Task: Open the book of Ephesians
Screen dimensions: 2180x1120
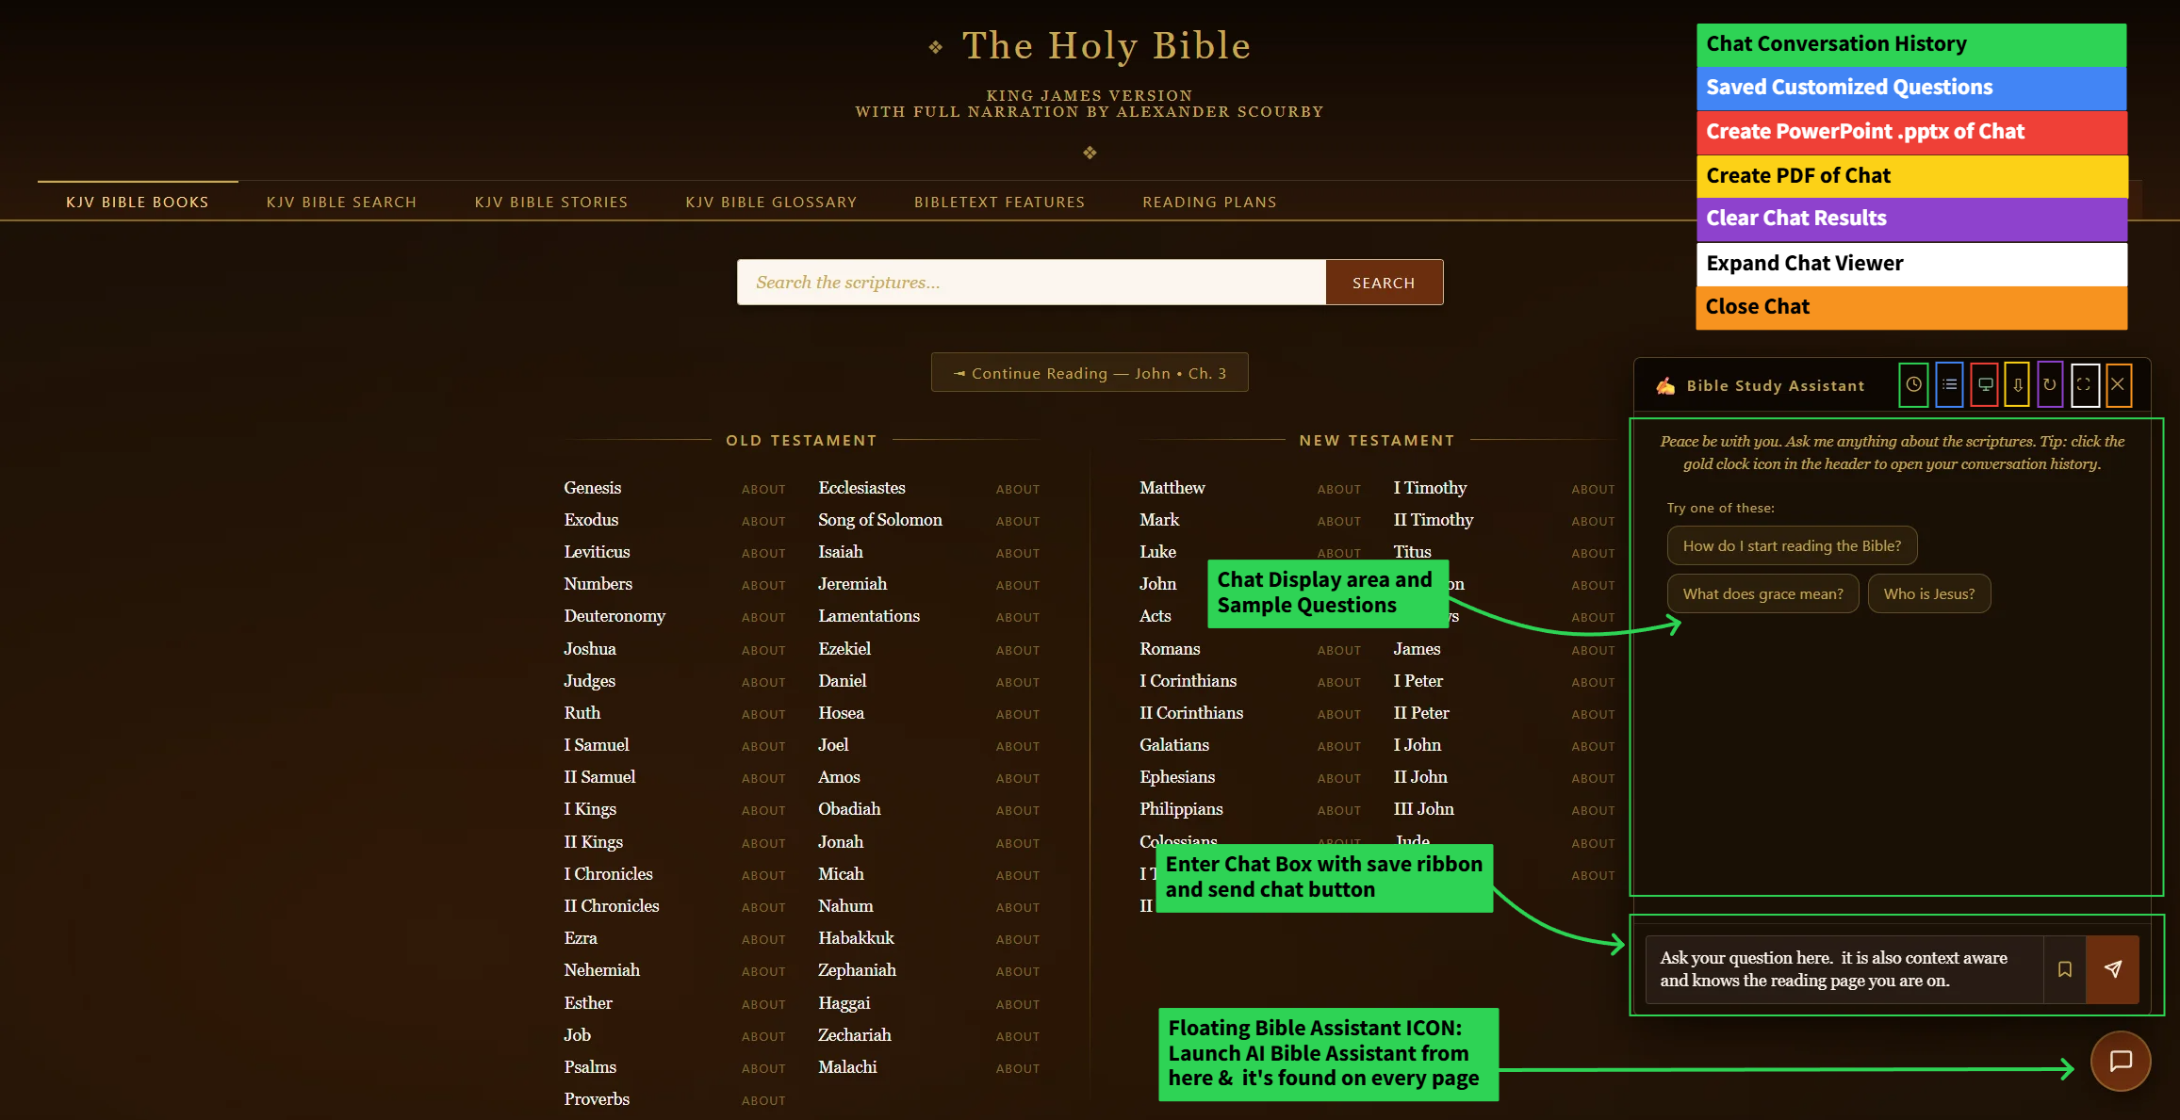Action: pos(1177,777)
